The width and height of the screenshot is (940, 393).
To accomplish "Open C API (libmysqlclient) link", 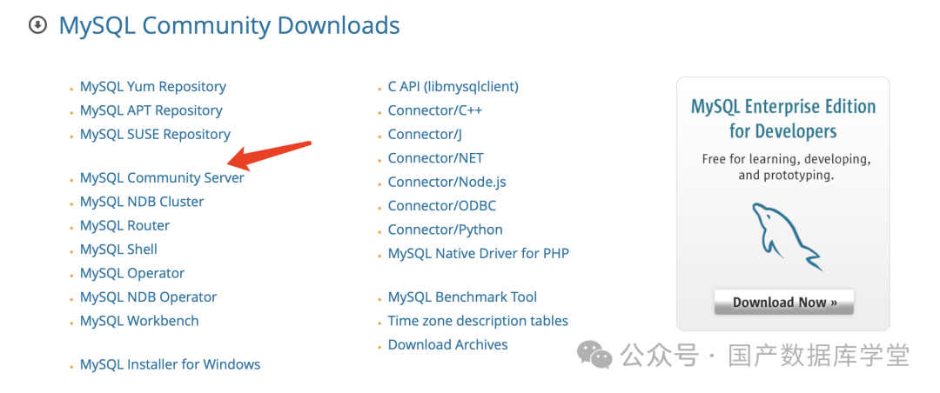I will (x=453, y=86).
